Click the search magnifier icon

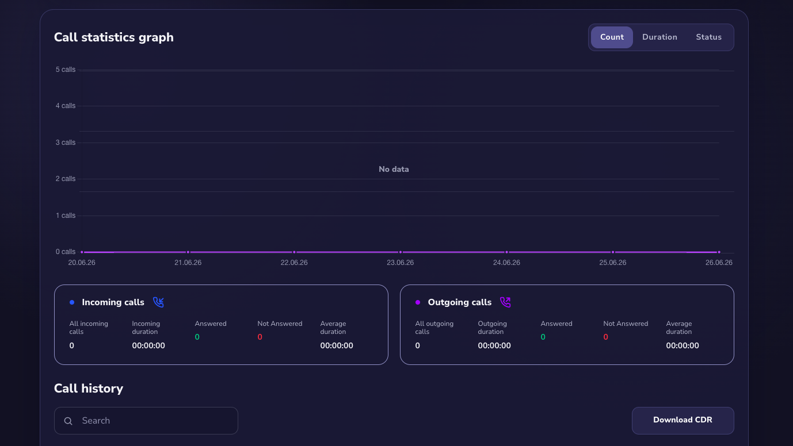pyautogui.click(x=68, y=421)
